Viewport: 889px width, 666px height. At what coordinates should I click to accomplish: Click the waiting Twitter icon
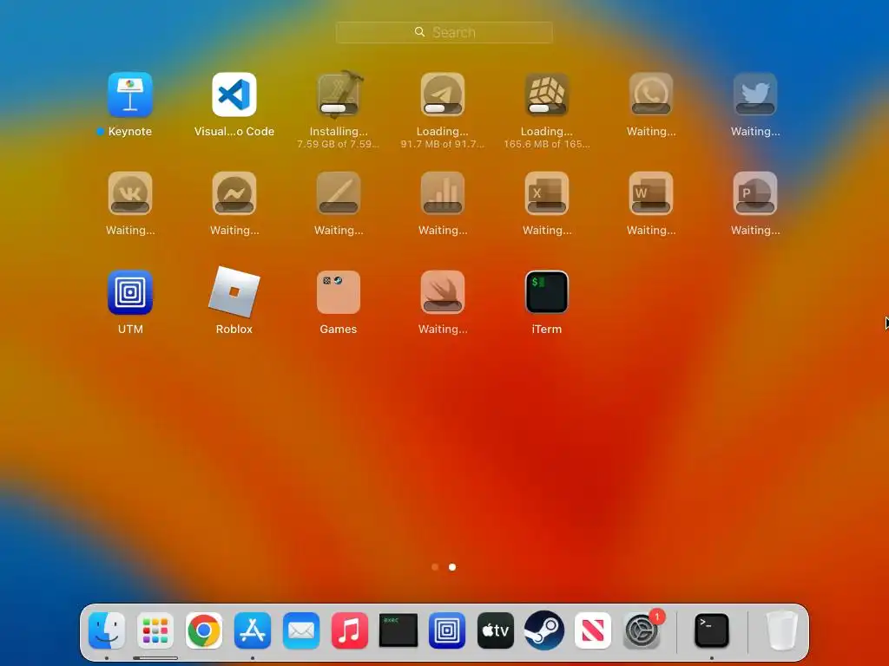tap(755, 95)
